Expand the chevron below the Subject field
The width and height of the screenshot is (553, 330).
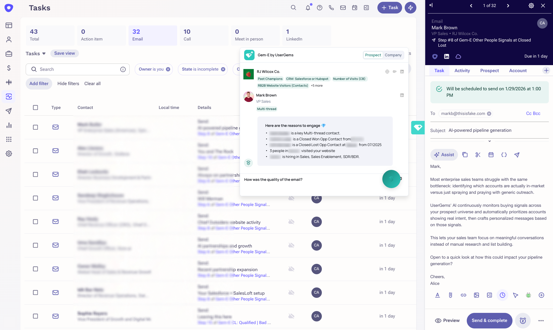pos(489,141)
